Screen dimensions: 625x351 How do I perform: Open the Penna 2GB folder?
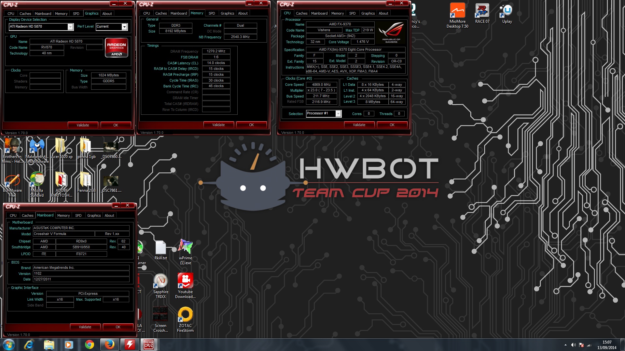click(x=86, y=182)
